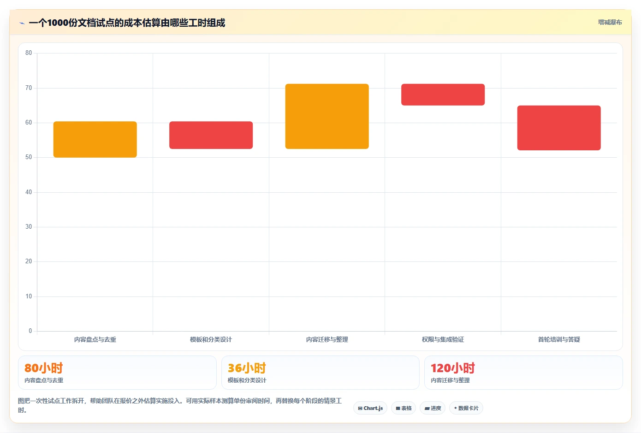Open the 120小时 data card
641x433 pixels.
click(x=523, y=373)
